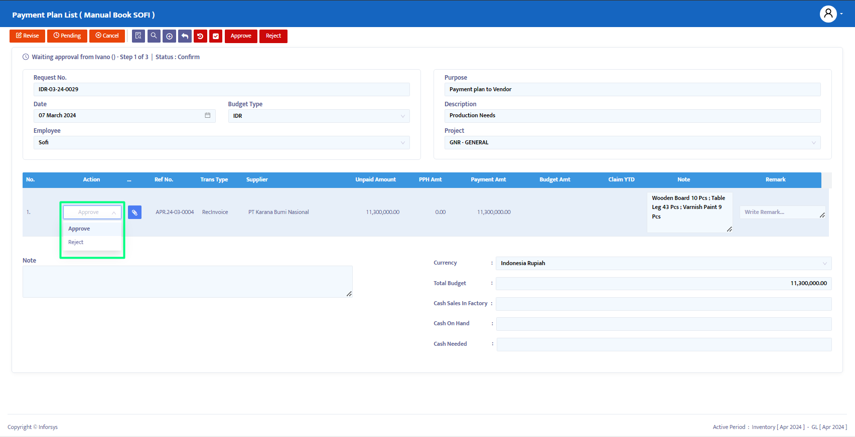This screenshot has height=437, width=855.
Task: Click the waiting approval status message
Action: (90, 57)
